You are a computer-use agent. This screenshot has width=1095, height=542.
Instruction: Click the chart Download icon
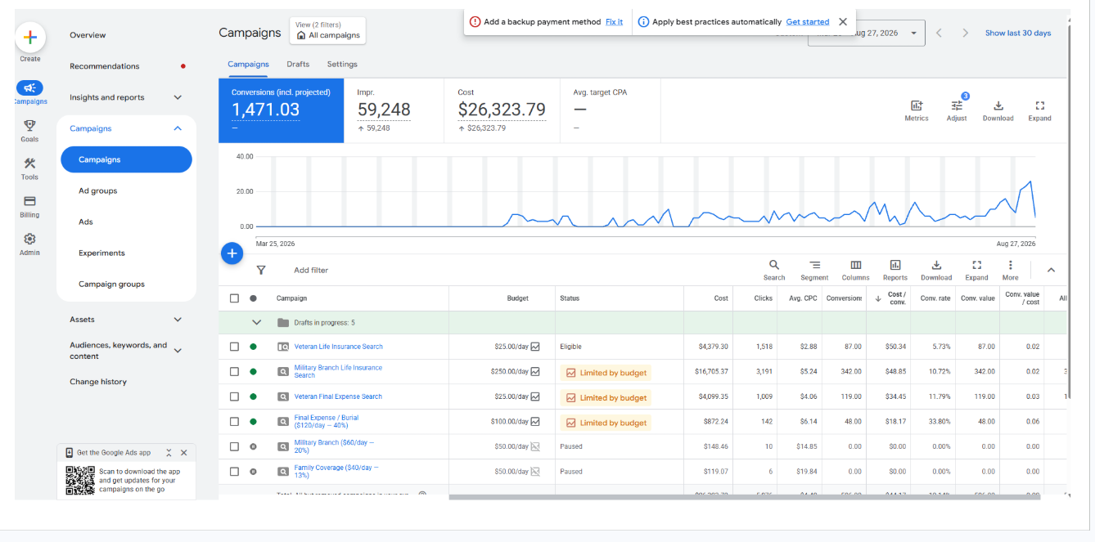point(998,105)
